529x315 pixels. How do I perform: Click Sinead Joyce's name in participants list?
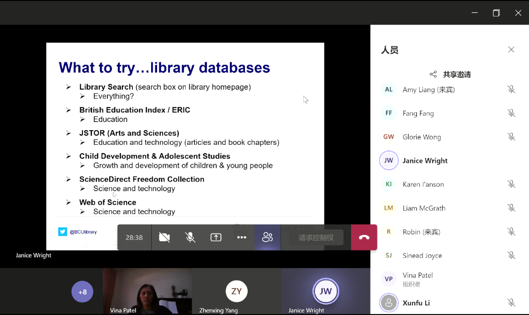coord(422,256)
